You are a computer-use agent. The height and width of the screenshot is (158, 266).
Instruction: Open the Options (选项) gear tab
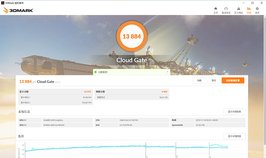pyautogui.click(x=257, y=11)
